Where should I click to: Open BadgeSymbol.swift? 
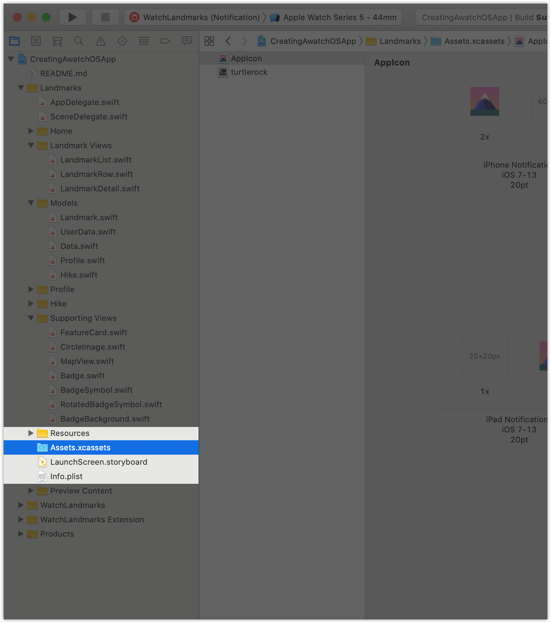[101, 390]
